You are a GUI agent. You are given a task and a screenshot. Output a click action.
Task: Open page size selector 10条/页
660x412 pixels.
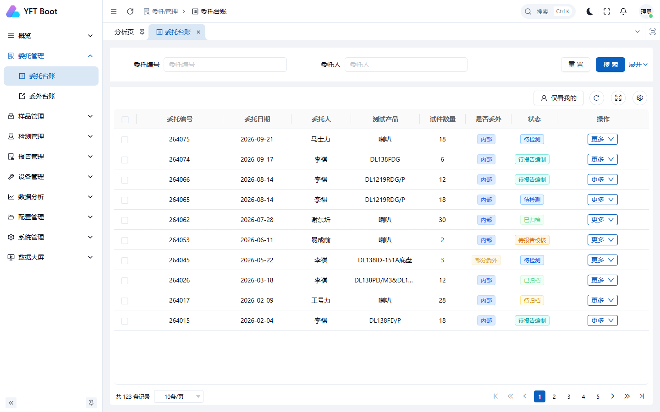tap(179, 396)
